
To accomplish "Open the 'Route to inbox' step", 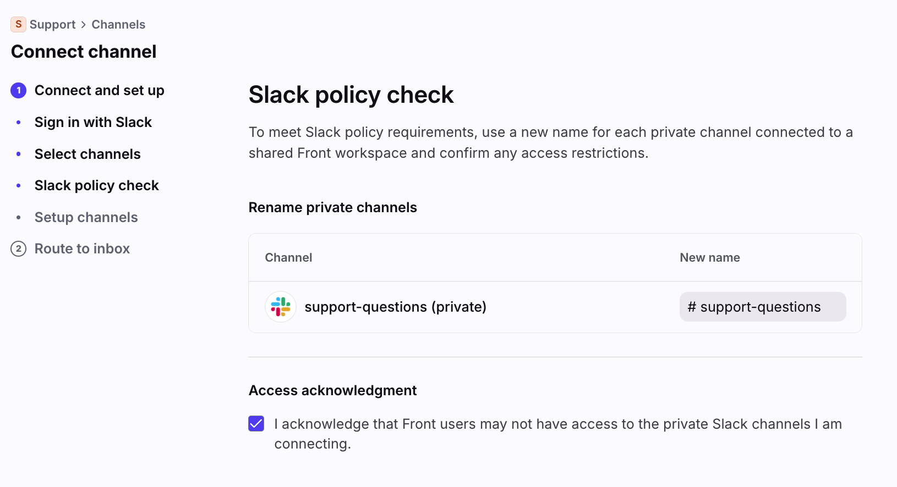I will 82,249.
